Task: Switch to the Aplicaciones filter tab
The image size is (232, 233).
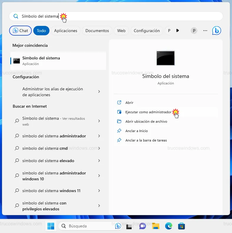Action: (x=66, y=31)
